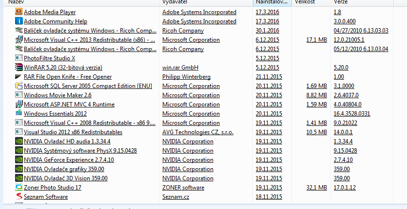Image resolution: width=407 pixels, height=209 pixels.
Task: Select NVIDIA Ovladač HD audia 1.3.34.4
Action: point(67,141)
